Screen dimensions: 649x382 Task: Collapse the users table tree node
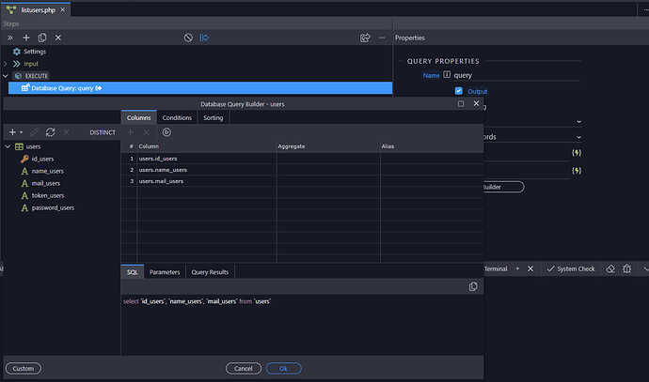click(8, 146)
